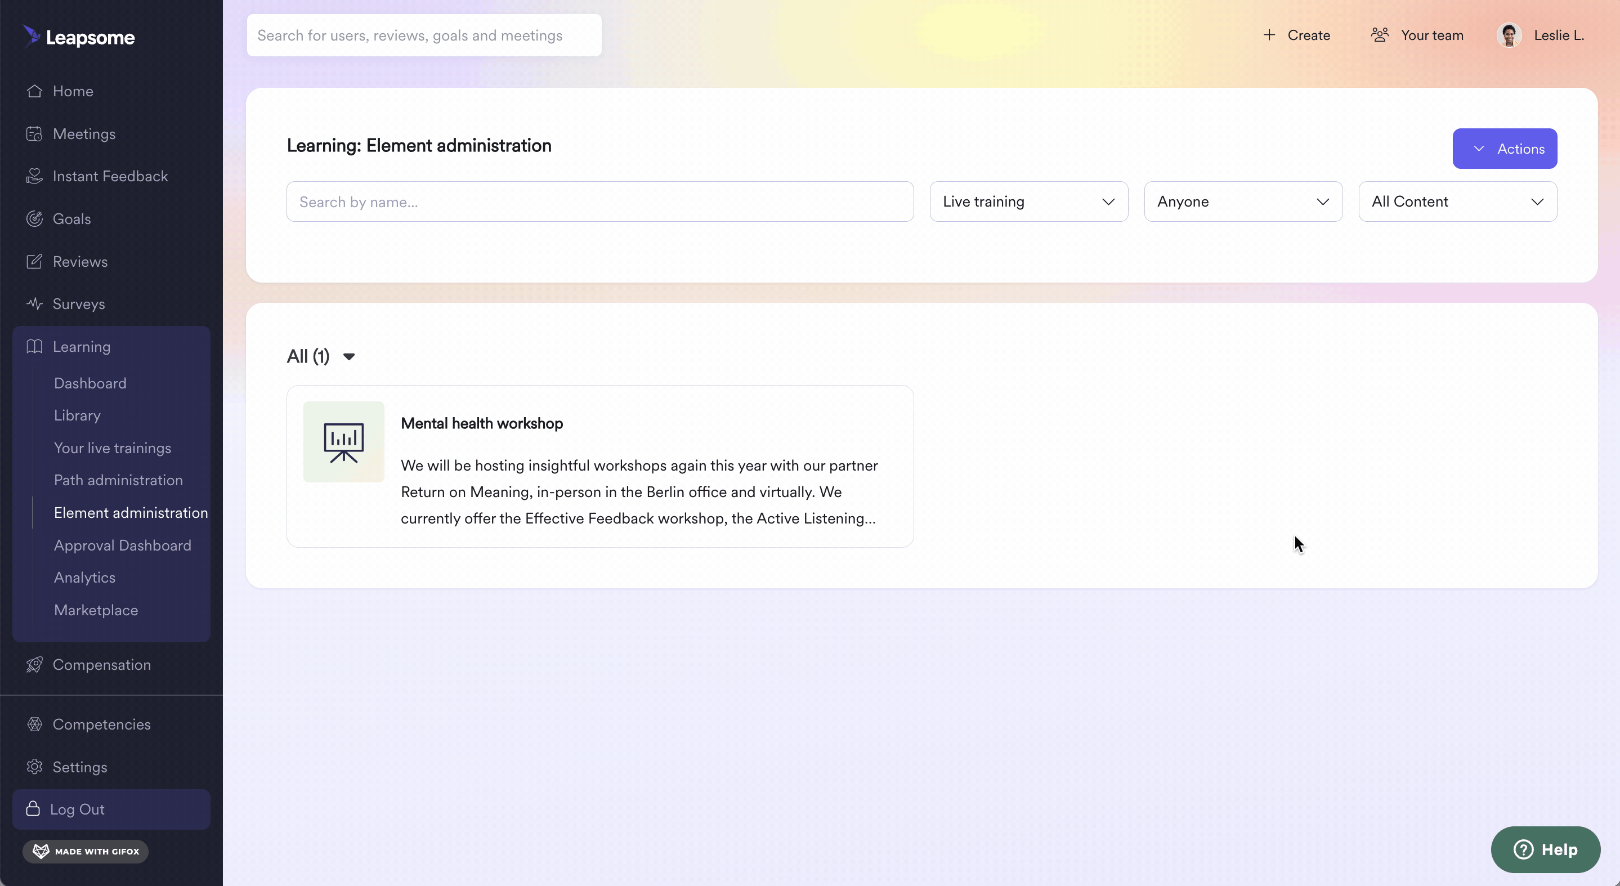Screen dimensions: 1620x886
Task: Open the All Content dropdown
Action: point(1457,202)
